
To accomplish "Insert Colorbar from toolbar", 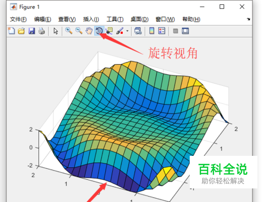I will point(152,31).
